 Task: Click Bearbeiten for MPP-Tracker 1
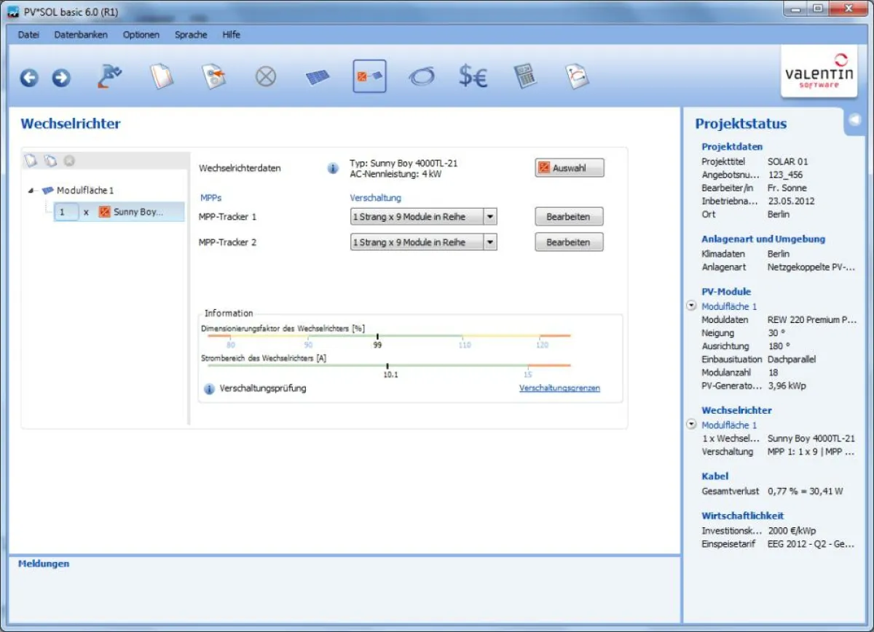coord(570,217)
